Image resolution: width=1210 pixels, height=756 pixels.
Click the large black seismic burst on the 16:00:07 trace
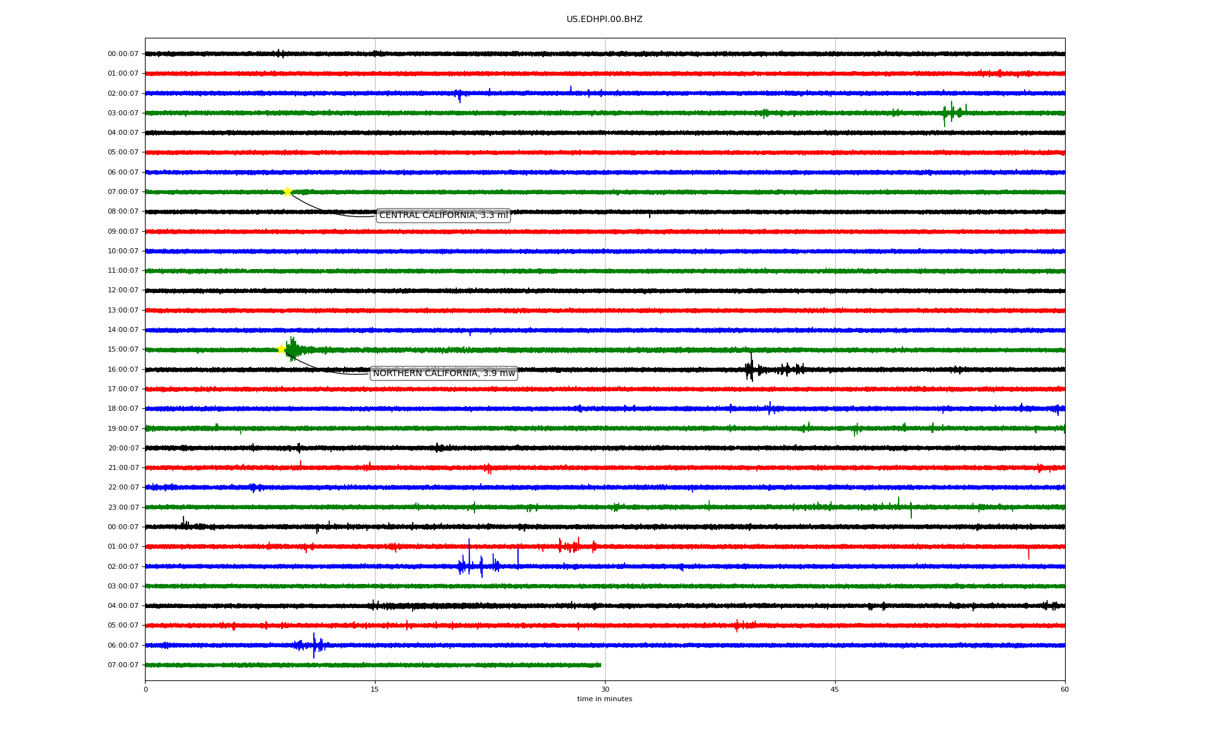[x=750, y=369]
